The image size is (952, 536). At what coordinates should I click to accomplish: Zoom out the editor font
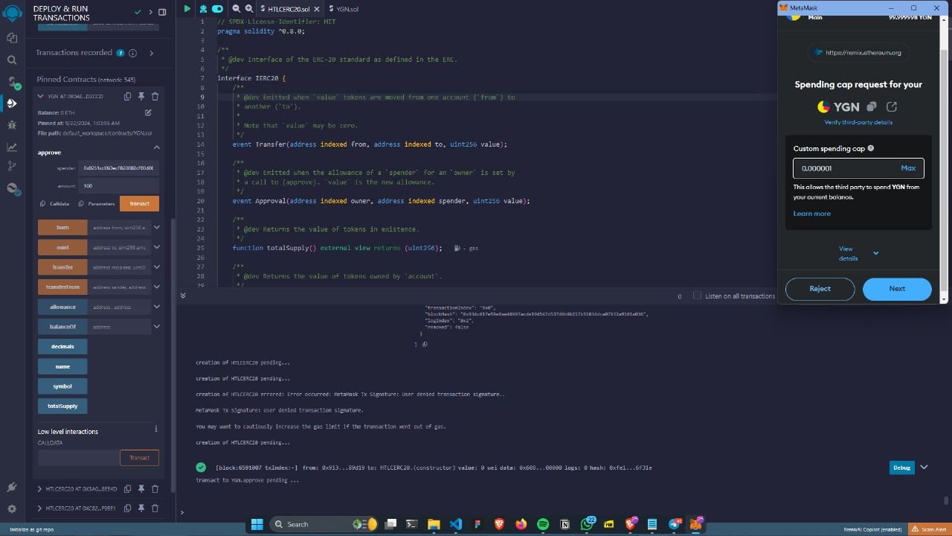pyautogui.click(x=237, y=9)
